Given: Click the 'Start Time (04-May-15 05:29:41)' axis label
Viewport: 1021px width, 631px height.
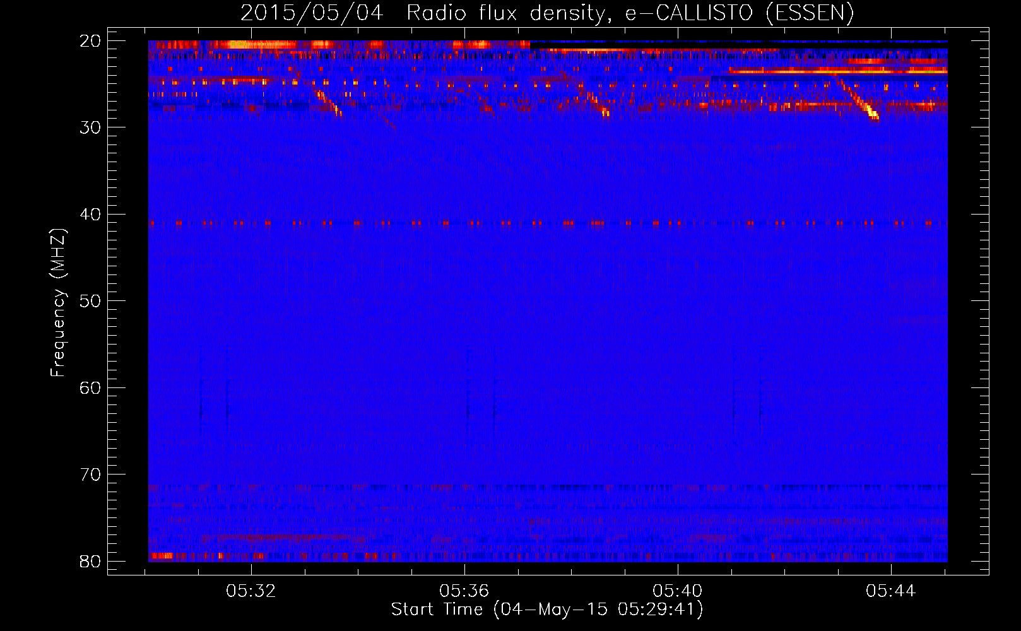Looking at the screenshot, I should point(547,610).
